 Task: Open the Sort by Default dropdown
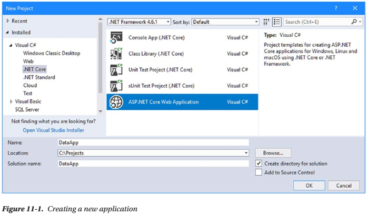(225, 22)
